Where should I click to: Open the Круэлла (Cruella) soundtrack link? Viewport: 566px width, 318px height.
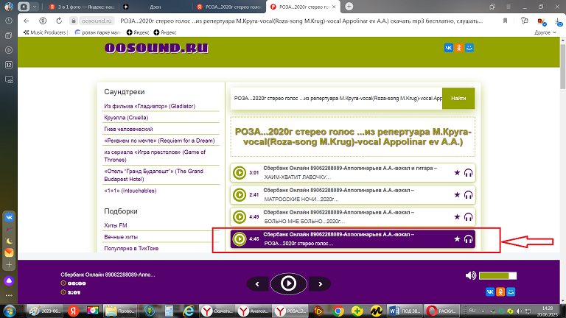tap(126, 118)
